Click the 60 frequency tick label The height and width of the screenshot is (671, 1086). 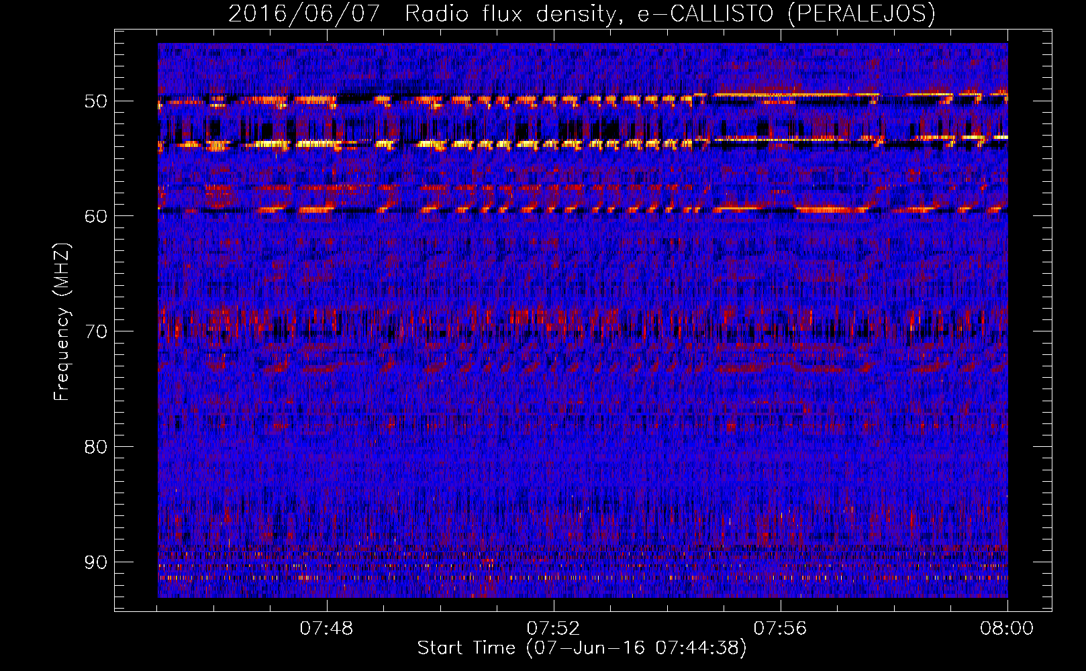95,216
